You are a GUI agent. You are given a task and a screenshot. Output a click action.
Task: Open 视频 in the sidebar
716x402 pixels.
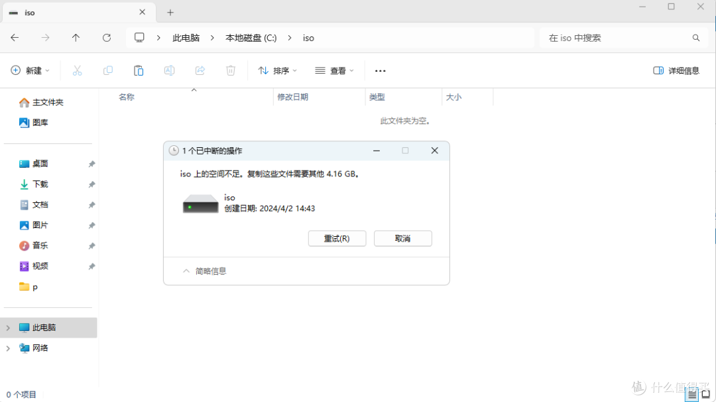pos(33,266)
